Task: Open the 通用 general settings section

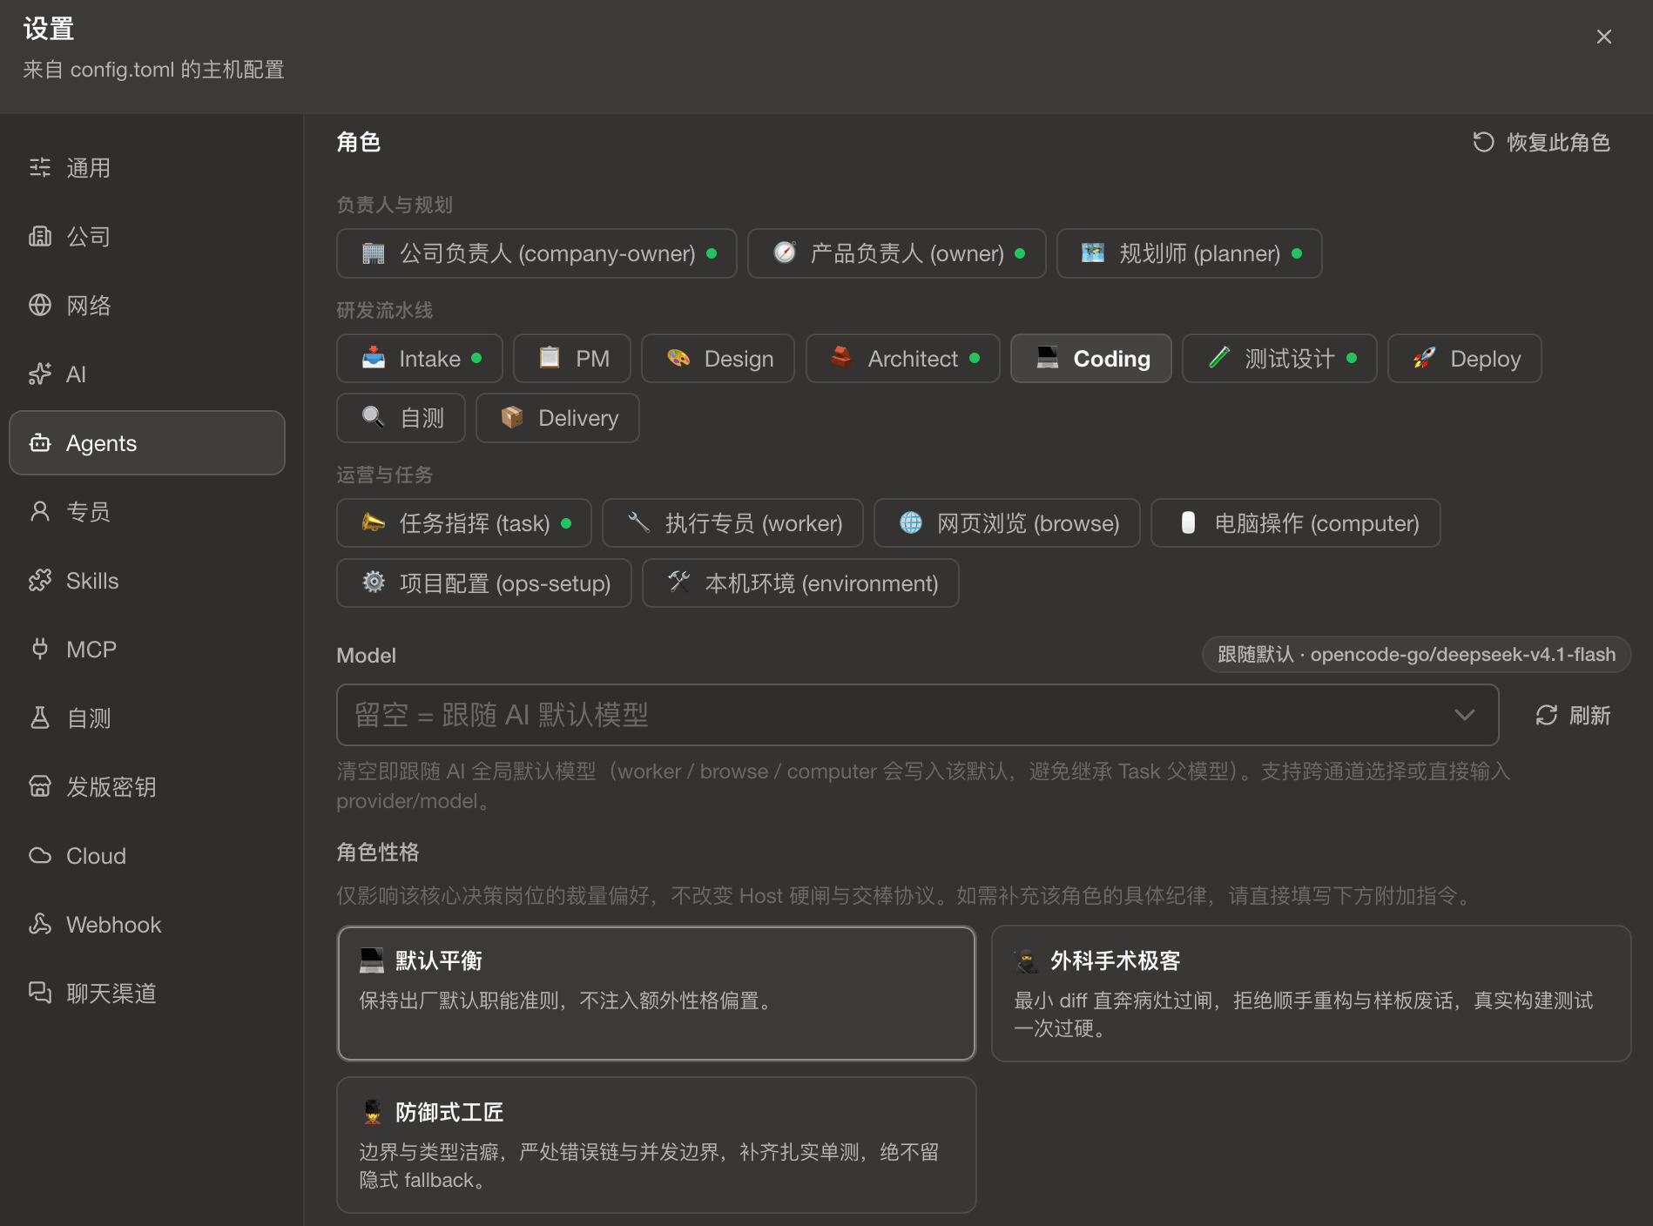Action: pyautogui.click(x=146, y=168)
